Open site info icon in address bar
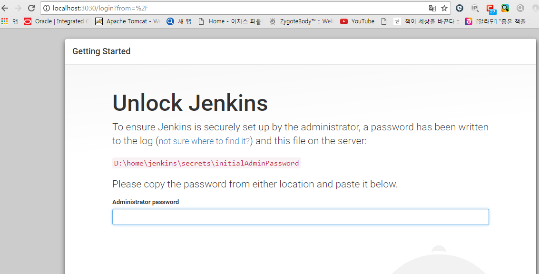Image resolution: width=539 pixels, height=274 pixels. click(x=47, y=8)
